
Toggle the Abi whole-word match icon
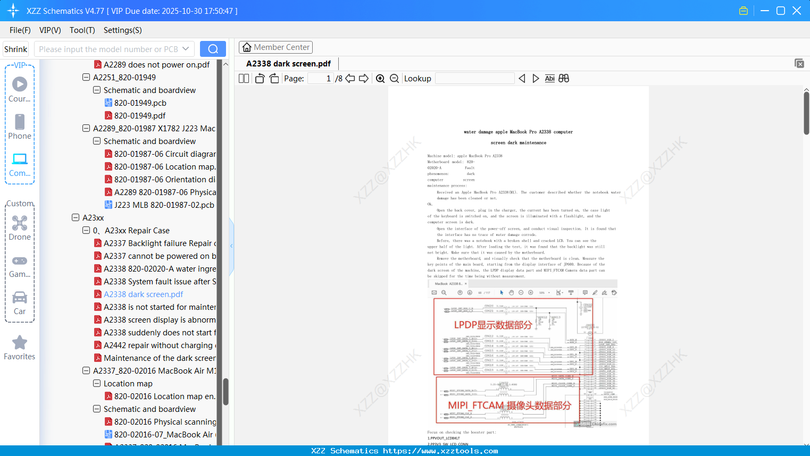pyautogui.click(x=550, y=79)
